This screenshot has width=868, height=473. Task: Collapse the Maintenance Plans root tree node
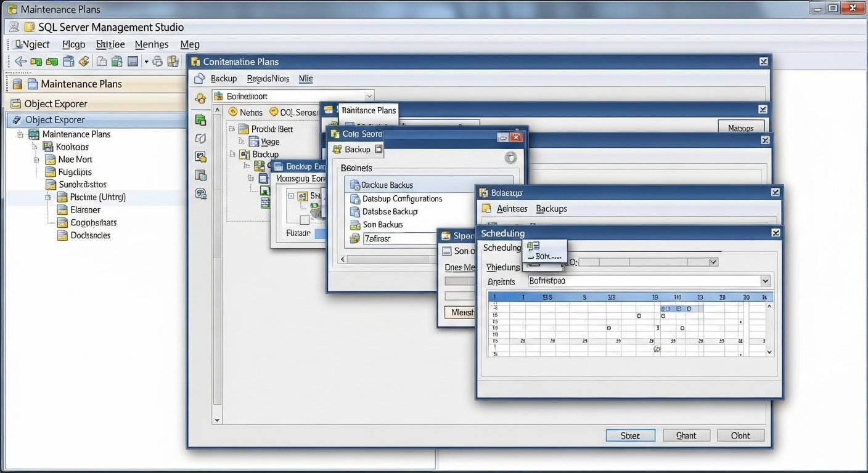[20, 134]
